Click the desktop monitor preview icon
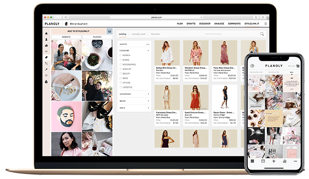The width and height of the screenshot is (309, 179). (109, 31)
